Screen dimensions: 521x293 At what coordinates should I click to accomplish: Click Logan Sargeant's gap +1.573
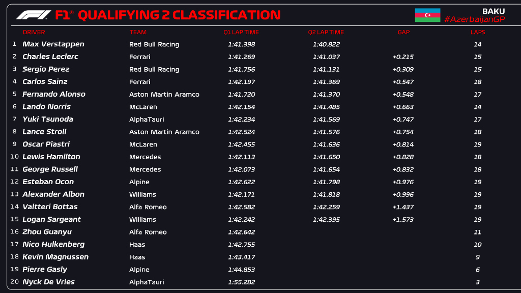click(403, 219)
